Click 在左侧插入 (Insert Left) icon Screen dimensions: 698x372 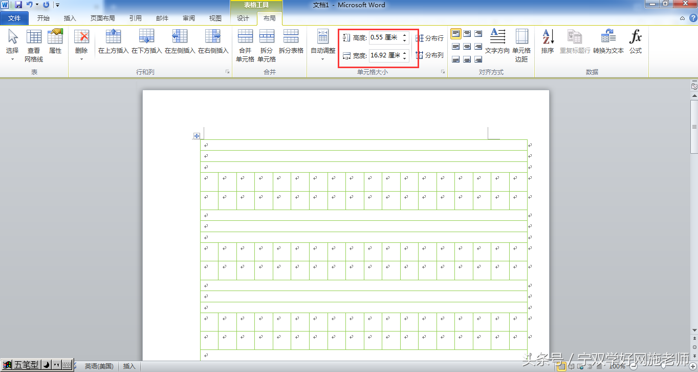click(x=180, y=36)
